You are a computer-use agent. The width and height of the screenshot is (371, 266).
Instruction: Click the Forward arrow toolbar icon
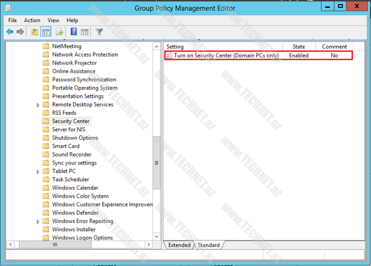coord(20,32)
